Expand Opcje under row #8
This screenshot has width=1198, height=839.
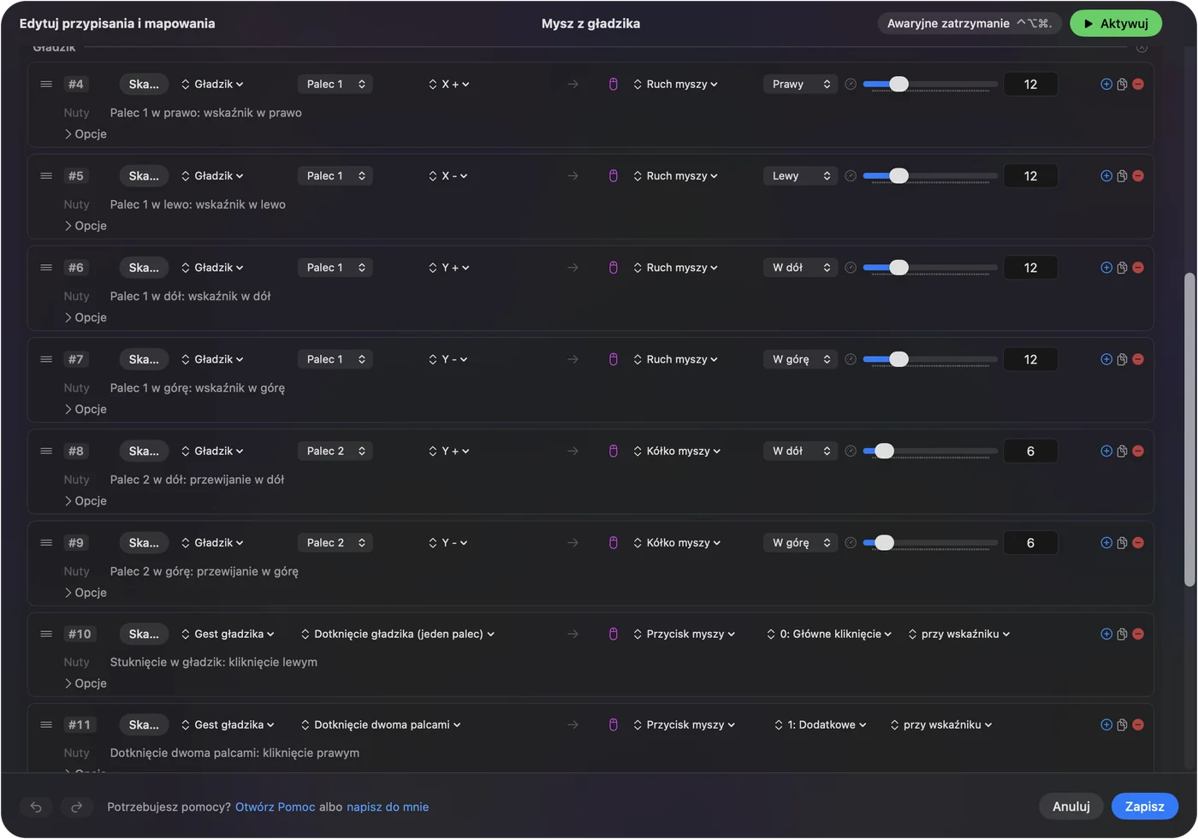click(x=86, y=500)
